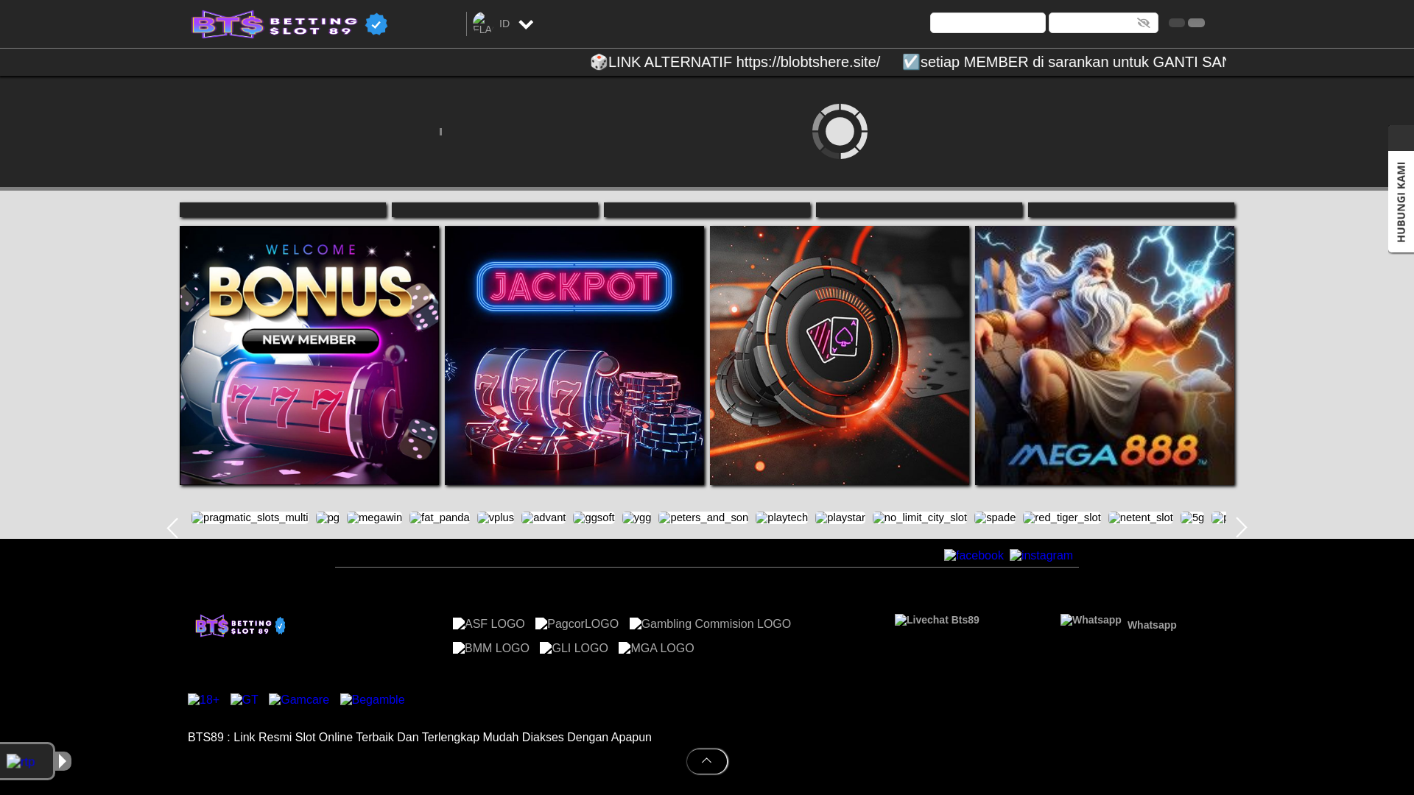View the PagcorLOGO certification
Viewport: 1414px width, 795px height.
pos(577,623)
